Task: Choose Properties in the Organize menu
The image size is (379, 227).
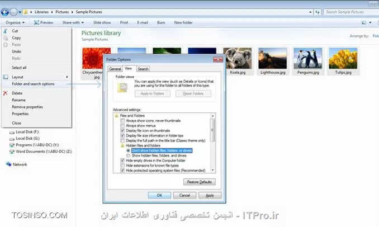Action: click(37, 114)
